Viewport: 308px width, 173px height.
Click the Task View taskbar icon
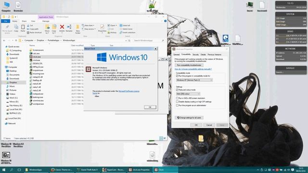tap(19, 170)
